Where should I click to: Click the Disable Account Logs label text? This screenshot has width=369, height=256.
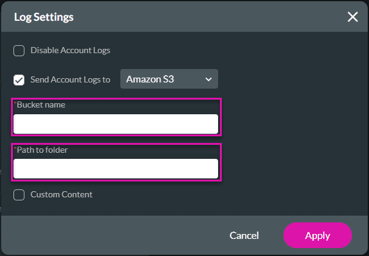coord(70,51)
